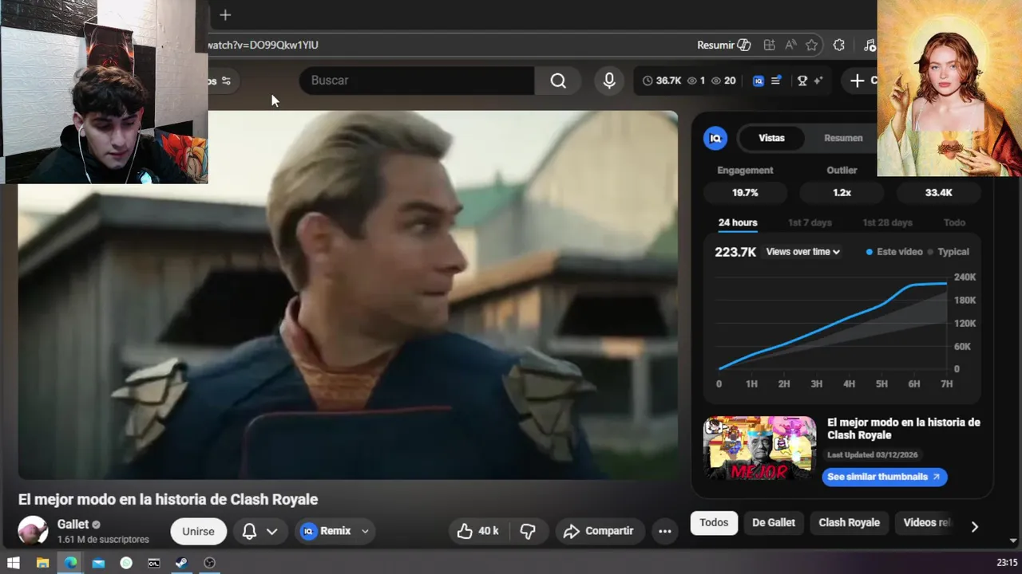Open the more actions three-dot menu

[x=664, y=531]
